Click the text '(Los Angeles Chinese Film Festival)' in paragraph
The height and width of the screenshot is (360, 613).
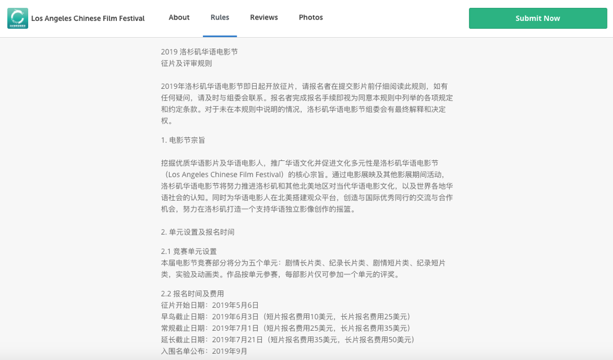click(225, 174)
